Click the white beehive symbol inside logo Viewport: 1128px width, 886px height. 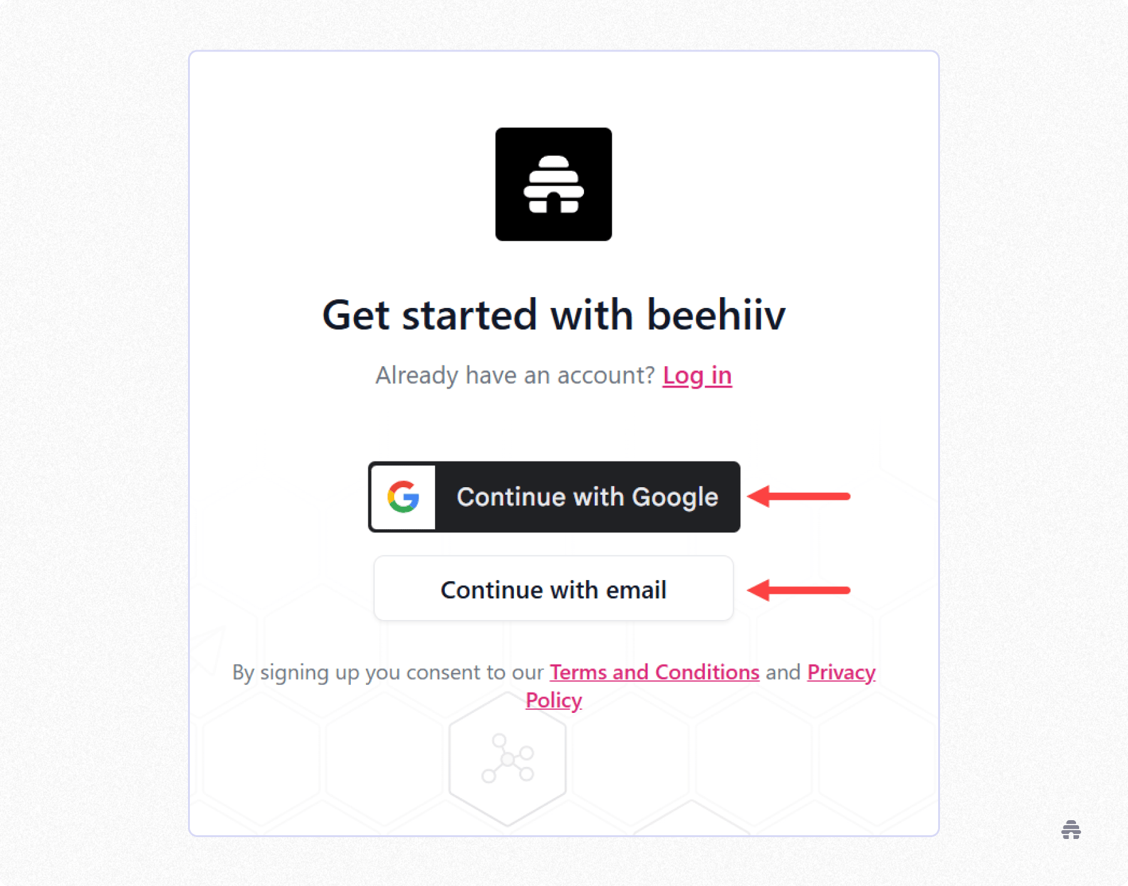tap(553, 184)
